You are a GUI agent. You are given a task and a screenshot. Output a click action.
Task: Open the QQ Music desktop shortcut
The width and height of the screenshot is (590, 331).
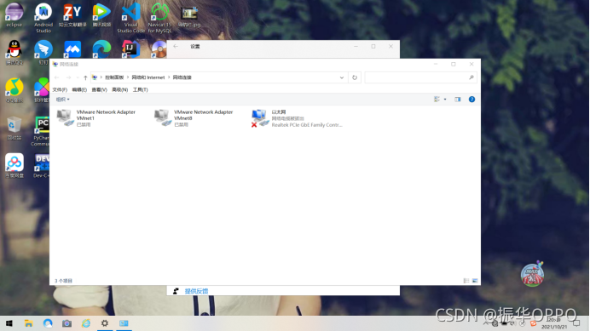14,90
